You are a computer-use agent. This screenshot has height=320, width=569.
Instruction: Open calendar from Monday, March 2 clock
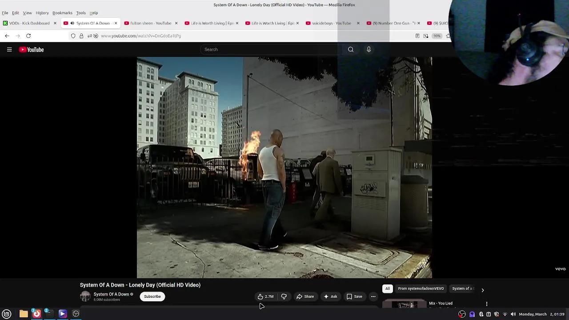click(x=541, y=314)
